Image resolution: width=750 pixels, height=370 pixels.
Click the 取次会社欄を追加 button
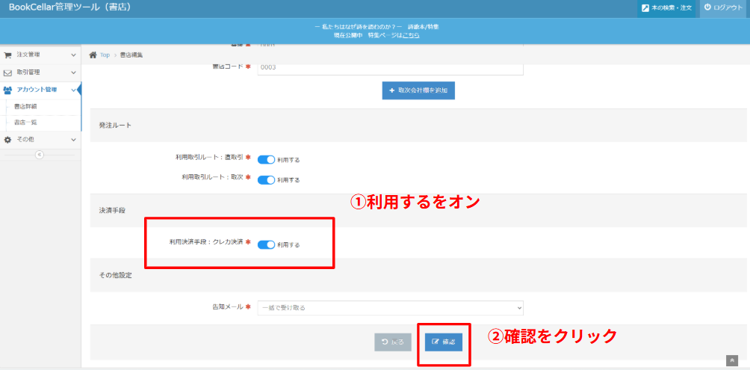click(418, 90)
